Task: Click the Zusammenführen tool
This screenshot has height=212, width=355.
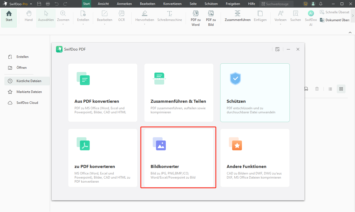Action: (238, 16)
